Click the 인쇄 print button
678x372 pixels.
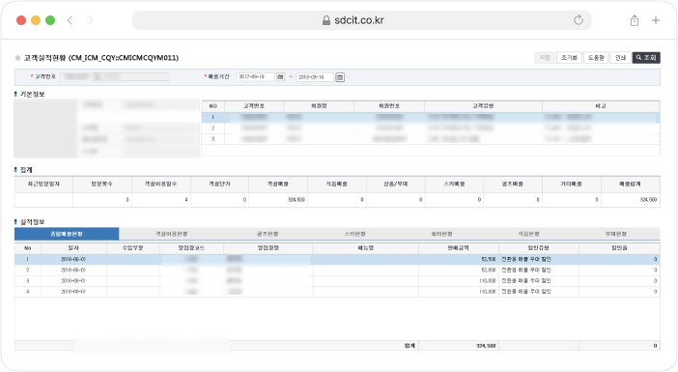pyautogui.click(x=620, y=58)
